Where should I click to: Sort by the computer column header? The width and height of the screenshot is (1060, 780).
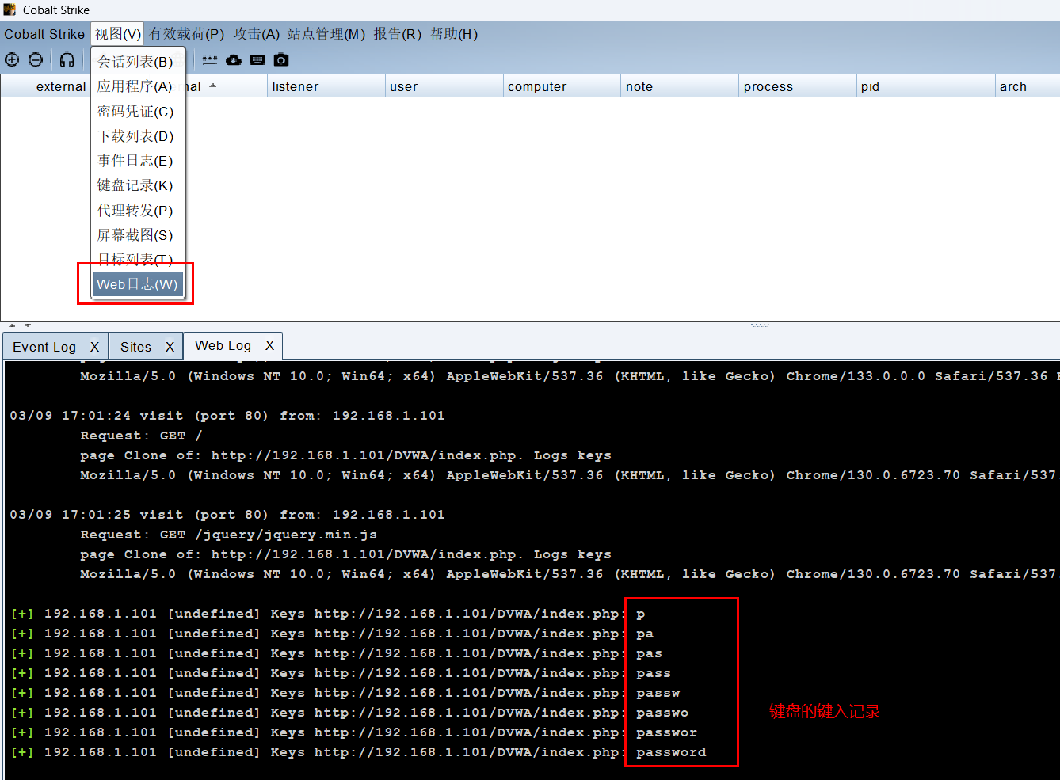click(x=562, y=86)
